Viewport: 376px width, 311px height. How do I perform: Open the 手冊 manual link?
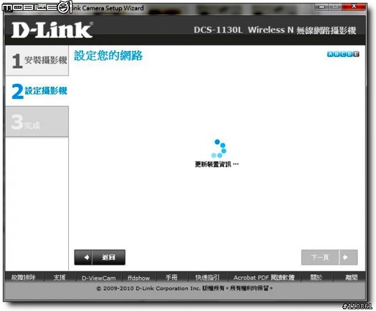click(x=172, y=277)
